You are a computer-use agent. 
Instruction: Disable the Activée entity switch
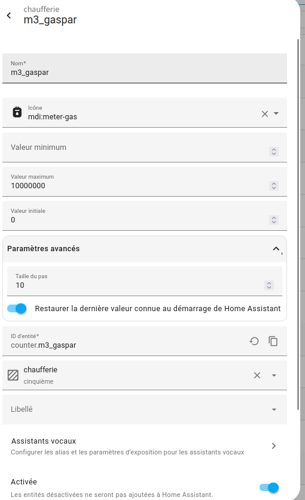point(269,487)
